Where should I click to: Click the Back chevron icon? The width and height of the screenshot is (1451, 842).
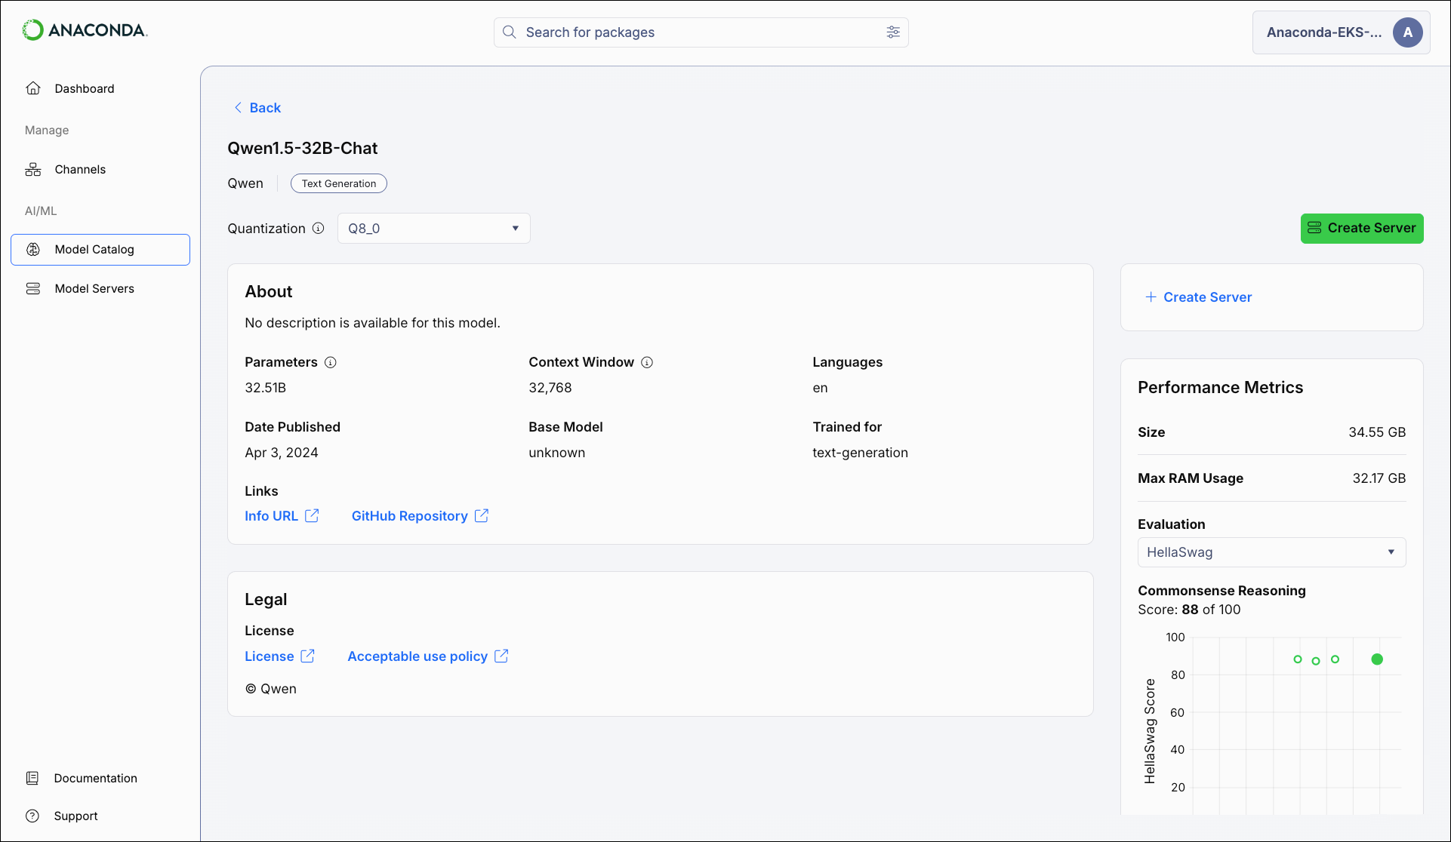tap(238, 108)
